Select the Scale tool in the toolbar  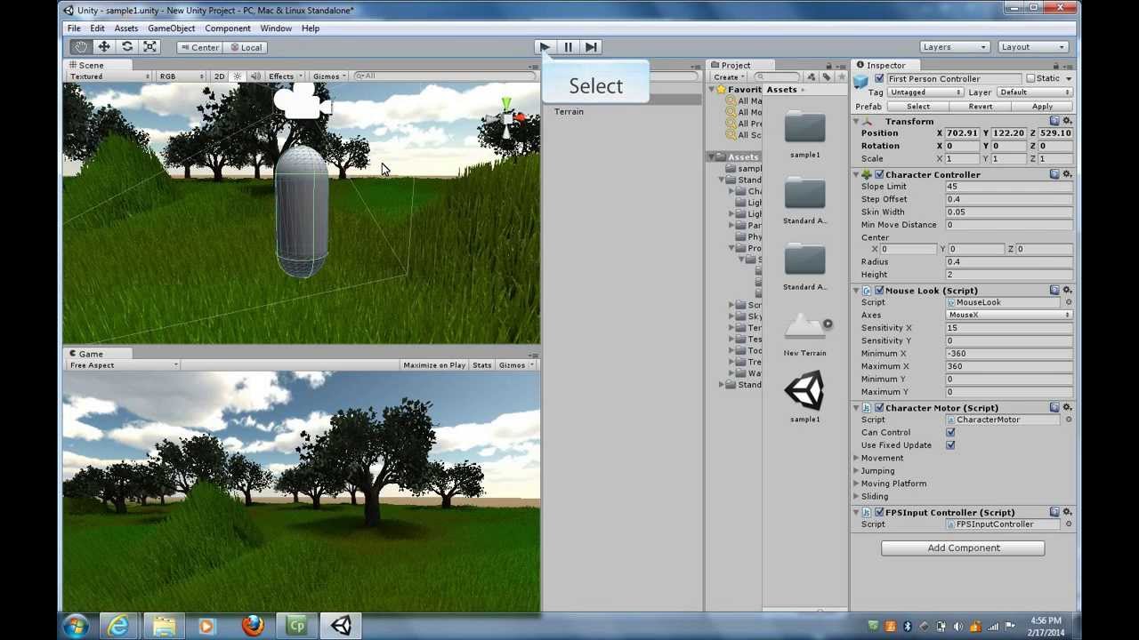pyautogui.click(x=150, y=47)
